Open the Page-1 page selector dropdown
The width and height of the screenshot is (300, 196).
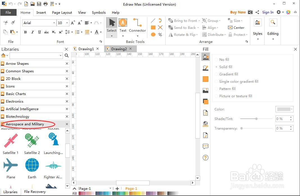pos(110,188)
